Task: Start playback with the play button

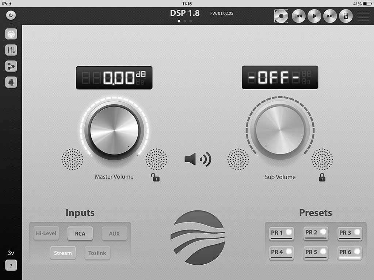Action: [314, 16]
